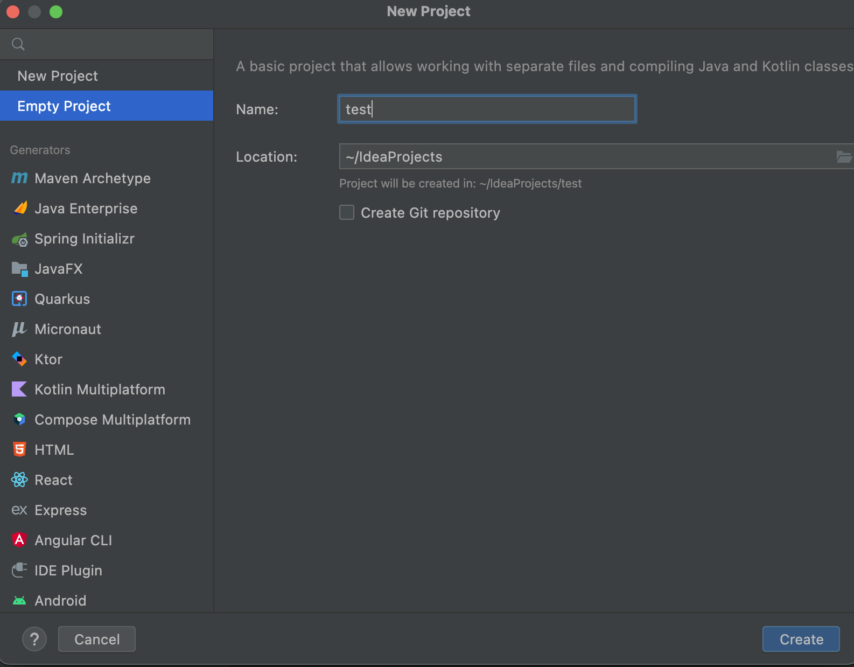854x667 pixels.
Task: Select the Quarkus label
Action: [x=62, y=299]
